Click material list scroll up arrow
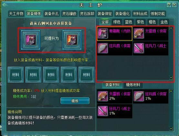 pyautogui.click(x=171, y=91)
